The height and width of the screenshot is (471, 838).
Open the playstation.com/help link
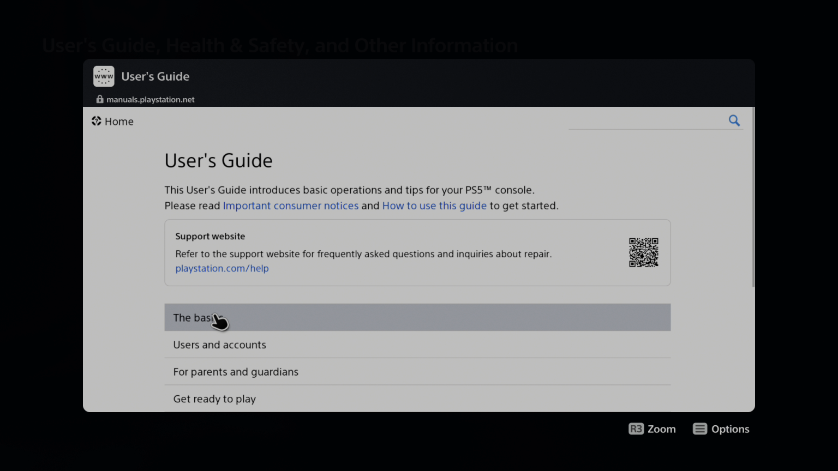click(x=222, y=268)
